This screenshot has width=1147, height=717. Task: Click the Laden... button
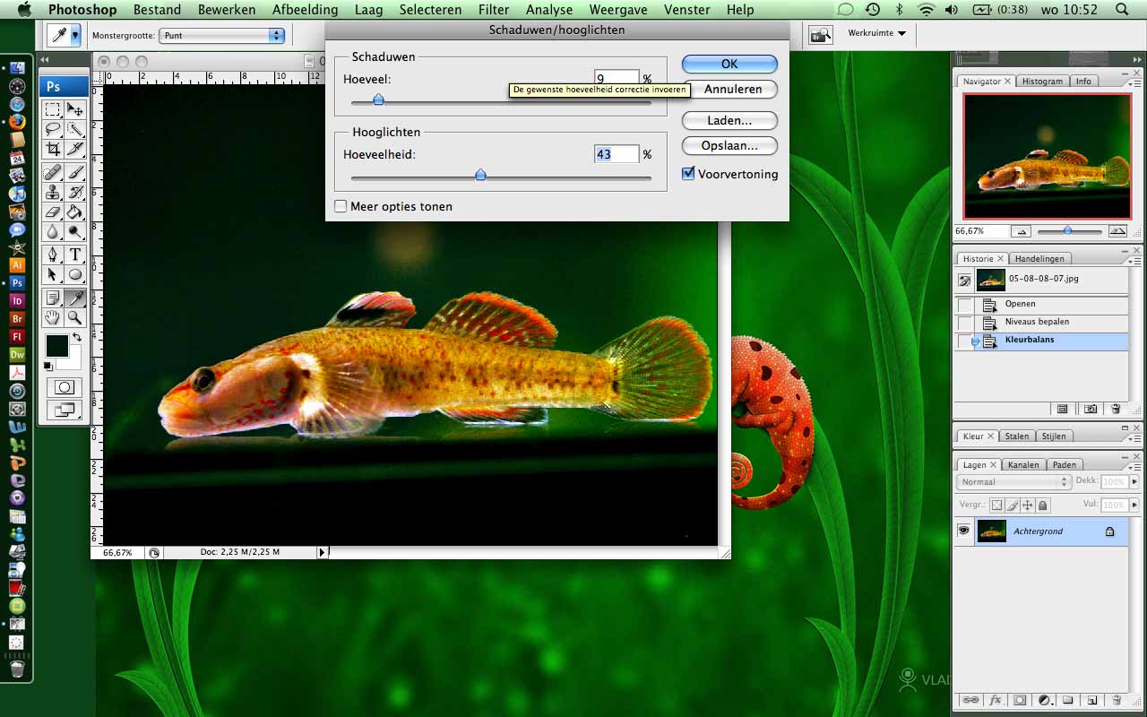pos(729,120)
